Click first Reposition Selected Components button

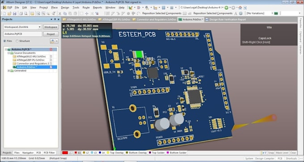(162, 13)
